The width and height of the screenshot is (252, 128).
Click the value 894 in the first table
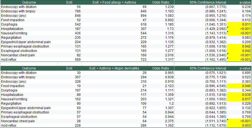click(x=114, y=16)
